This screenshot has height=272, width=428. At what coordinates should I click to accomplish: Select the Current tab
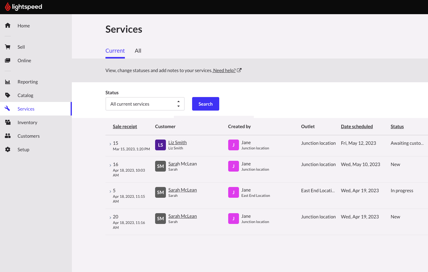pos(115,51)
